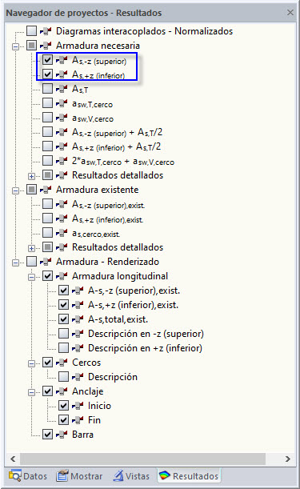Enable asw,V,cerco checkbox

47,118
